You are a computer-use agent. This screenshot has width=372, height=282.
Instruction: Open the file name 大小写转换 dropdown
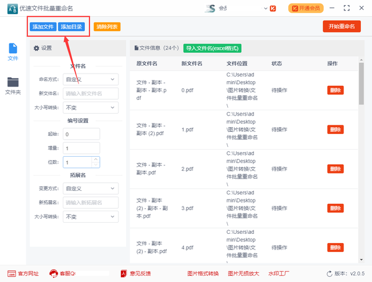point(90,108)
